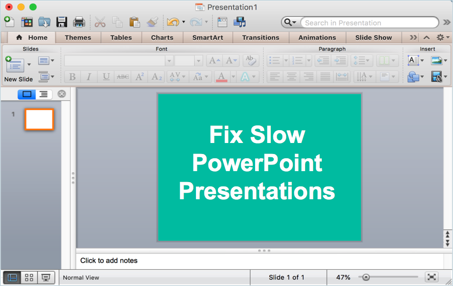Open the Slide Show tab
453x286 pixels.
point(373,38)
